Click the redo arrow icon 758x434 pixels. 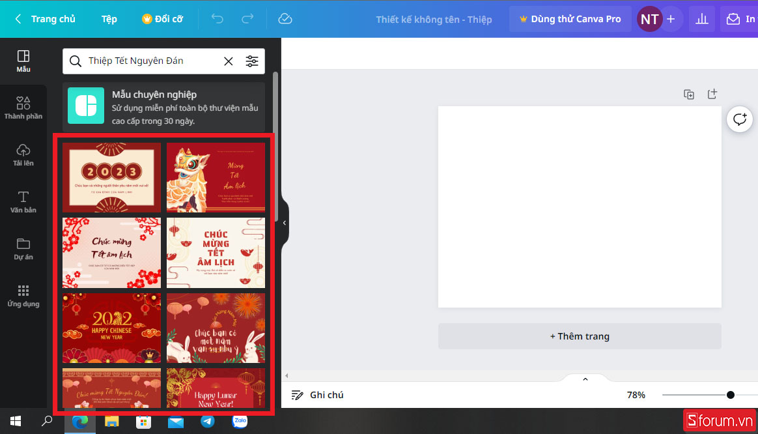click(x=247, y=19)
